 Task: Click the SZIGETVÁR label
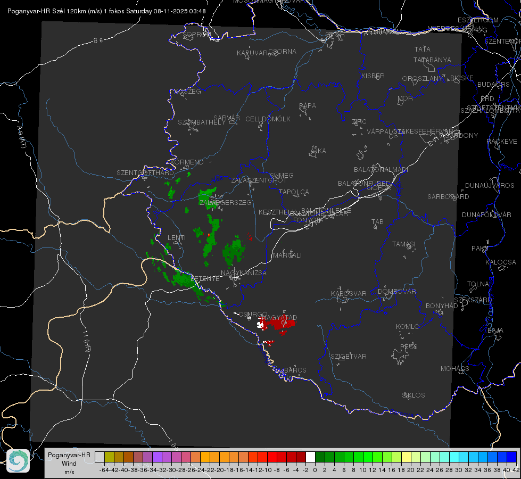348,356
